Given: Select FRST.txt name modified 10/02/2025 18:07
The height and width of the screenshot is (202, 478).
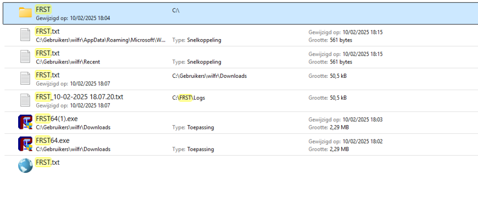Looking at the screenshot, I should coord(48,75).
